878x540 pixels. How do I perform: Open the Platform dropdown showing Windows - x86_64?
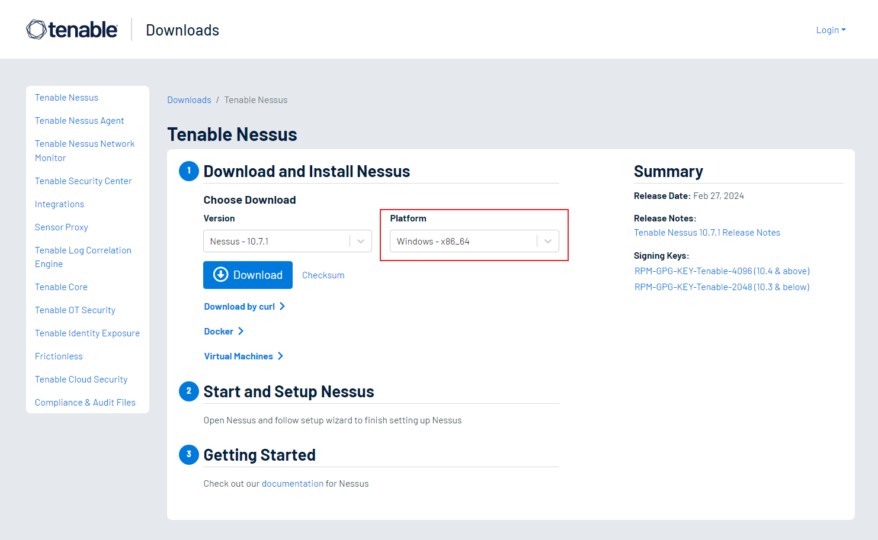[474, 241]
